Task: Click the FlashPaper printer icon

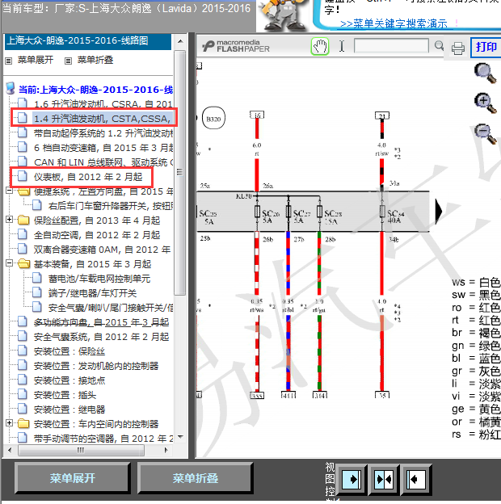Action: (458, 48)
